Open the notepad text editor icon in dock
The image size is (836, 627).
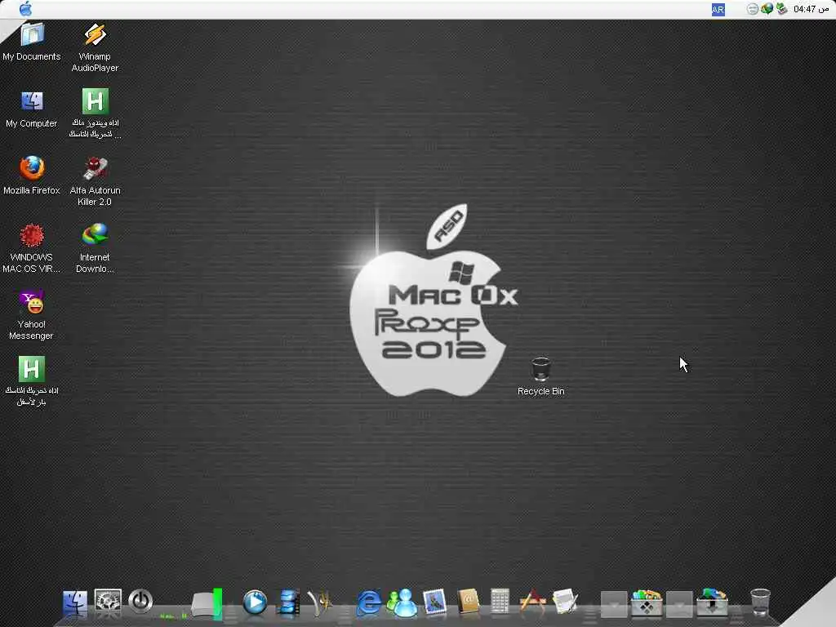click(565, 602)
